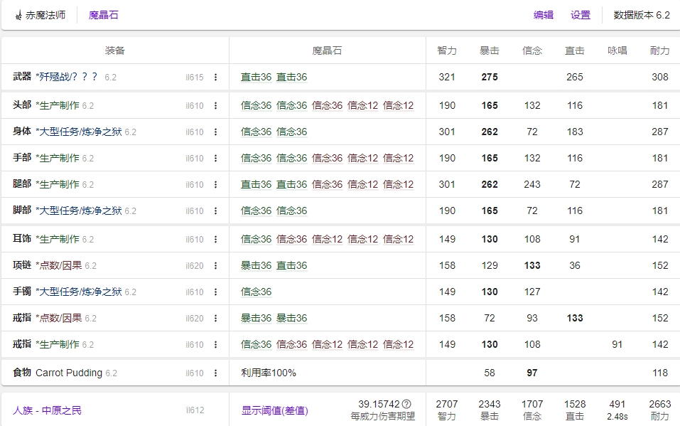Open the 设置 settings link
The width and height of the screenshot is (680, 426).
[581, 15]
